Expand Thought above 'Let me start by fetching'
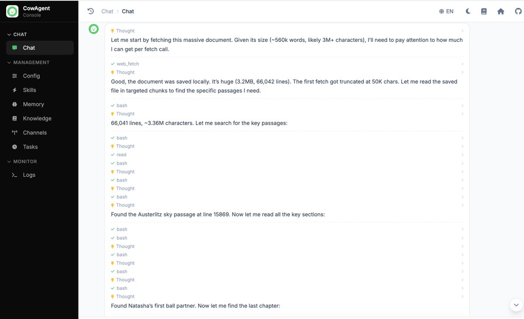This screenshot has width=524, height=319. point(287,31)
